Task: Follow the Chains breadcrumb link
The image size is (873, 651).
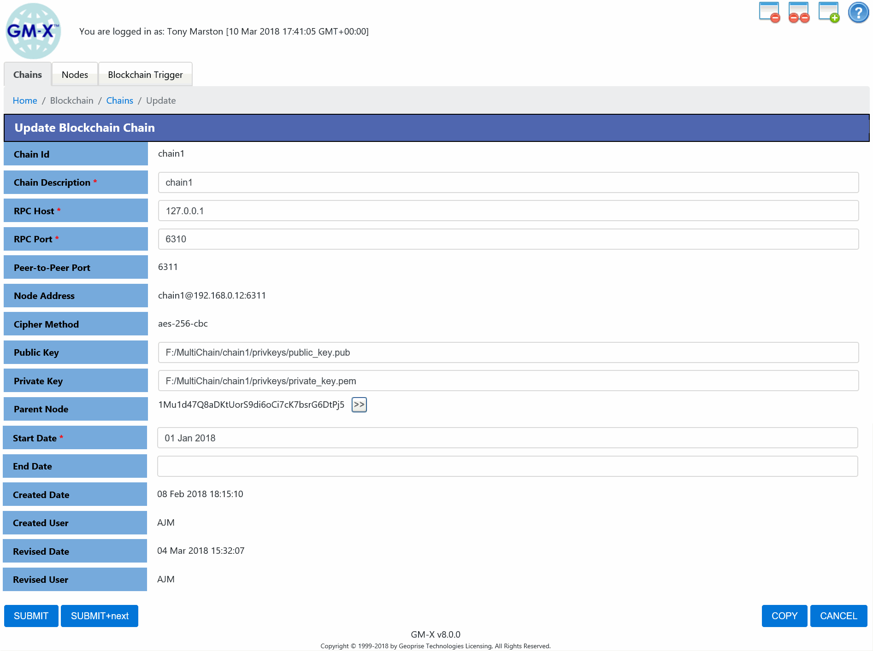Action: pyautogui.click(x=119, y=100)
